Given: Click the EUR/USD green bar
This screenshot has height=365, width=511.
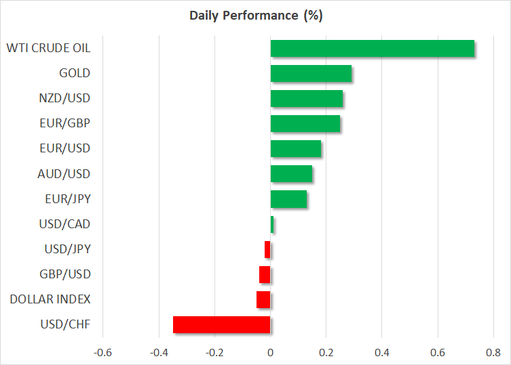Looking at the screenshot, I should 296,149.
